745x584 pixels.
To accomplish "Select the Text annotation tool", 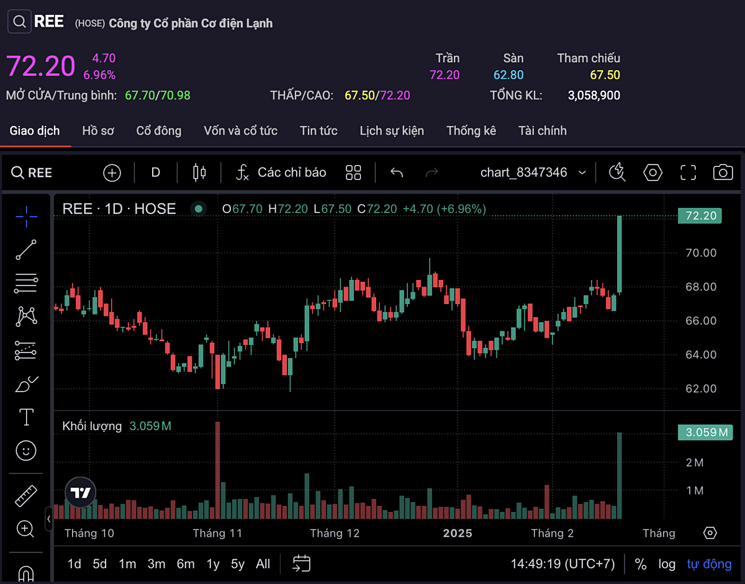I will (x=26, y=417).
